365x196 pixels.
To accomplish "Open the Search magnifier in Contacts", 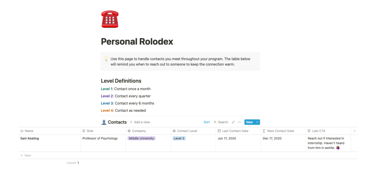I will tap(221, 122).
